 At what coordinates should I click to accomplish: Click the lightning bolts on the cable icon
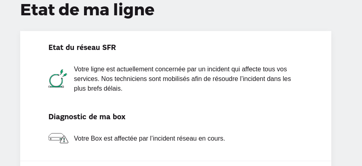click(x=63, y=73)
